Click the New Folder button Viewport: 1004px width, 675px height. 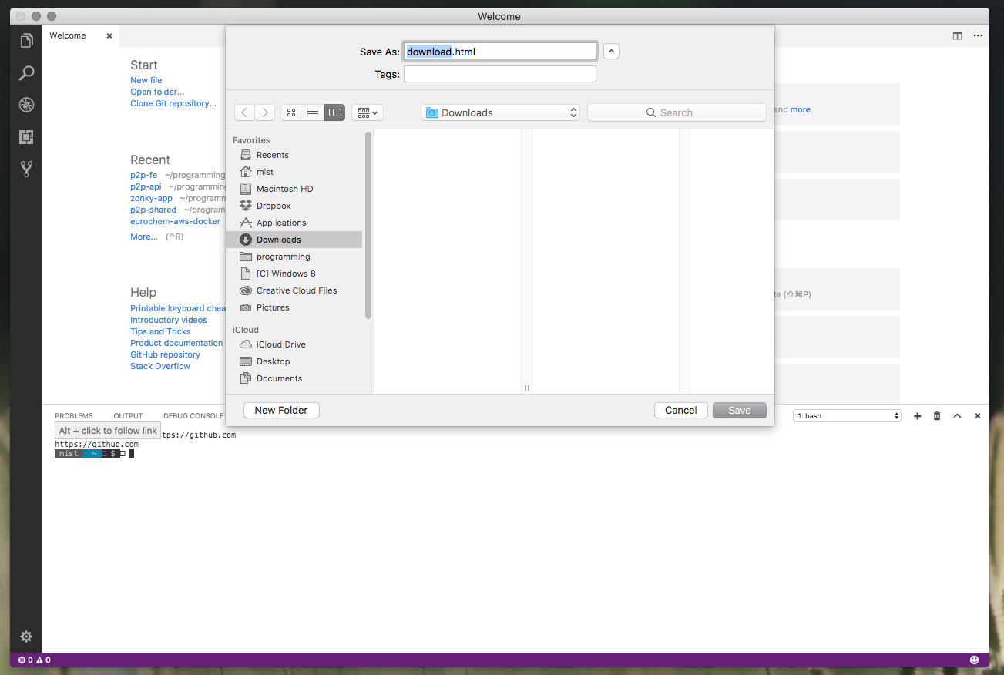(x=280, y=410)
